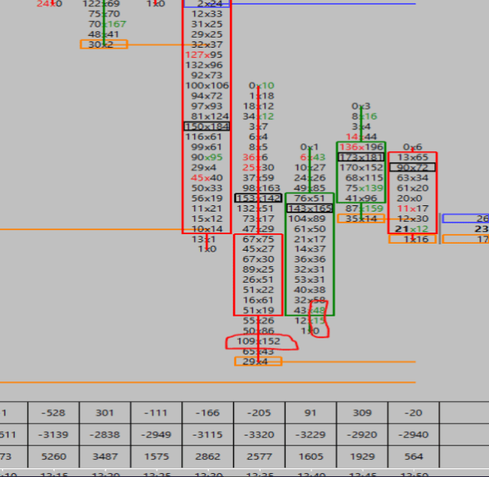Pick the 132x96 volume cell
This screenshot has height=477, width=489.
coord(203,65)
